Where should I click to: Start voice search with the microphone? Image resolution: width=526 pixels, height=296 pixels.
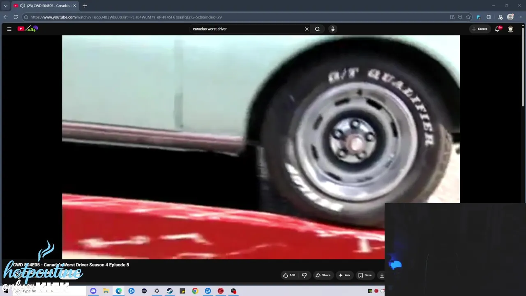333,29
